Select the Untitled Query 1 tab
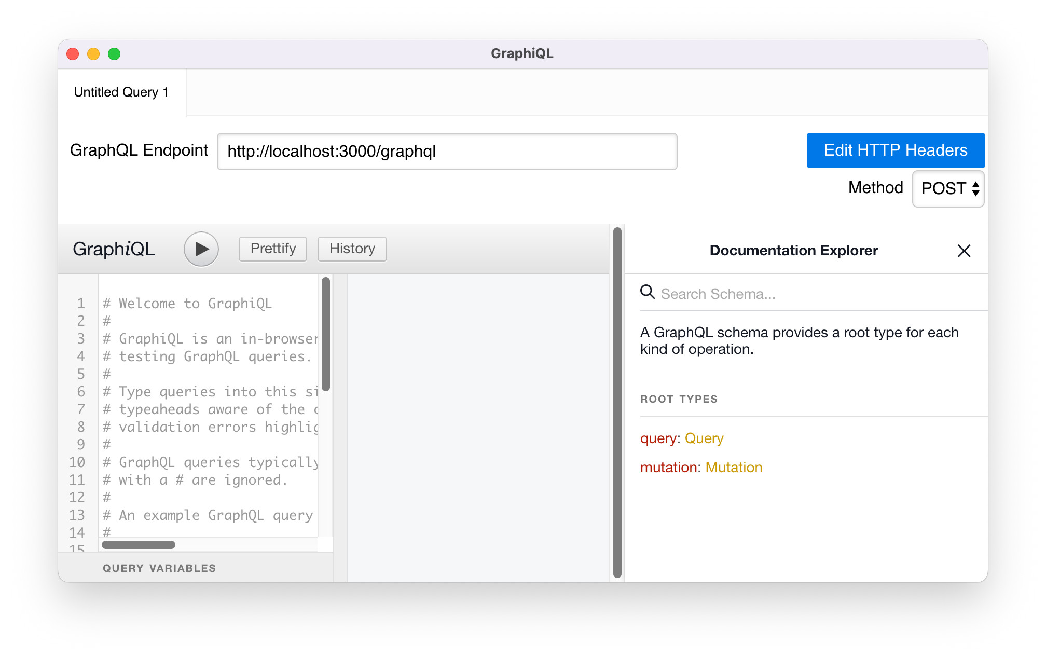The image size is (1046, 659). pos(121,92)
